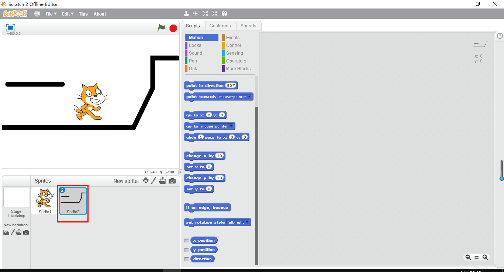Click the cat sprite on the stage
The width and height of the screenshot is (504, 272).
point(90,102)
